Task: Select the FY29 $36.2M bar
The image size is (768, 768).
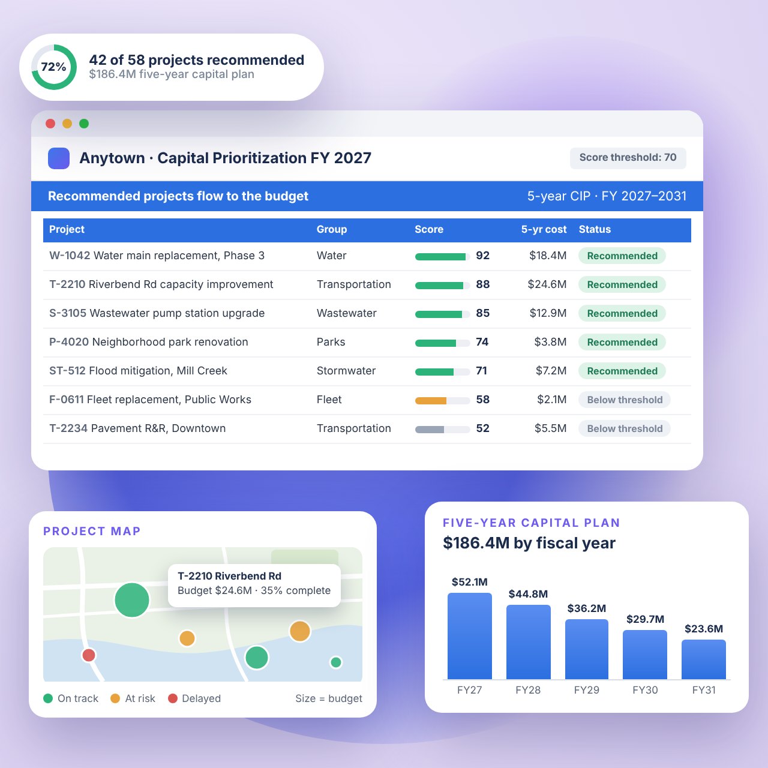Action: (x=587, y=649)
